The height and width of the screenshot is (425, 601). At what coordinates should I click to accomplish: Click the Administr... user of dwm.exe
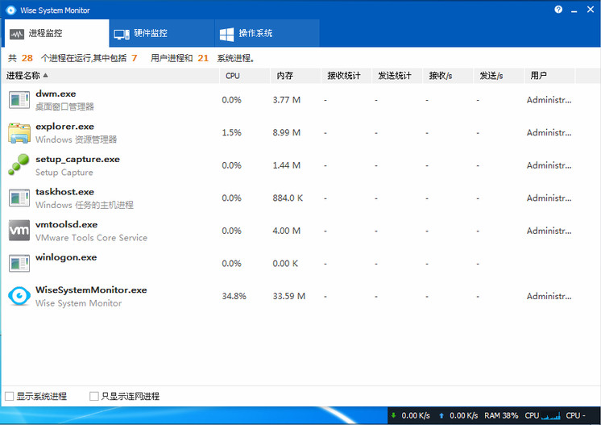tap(549, 100)
